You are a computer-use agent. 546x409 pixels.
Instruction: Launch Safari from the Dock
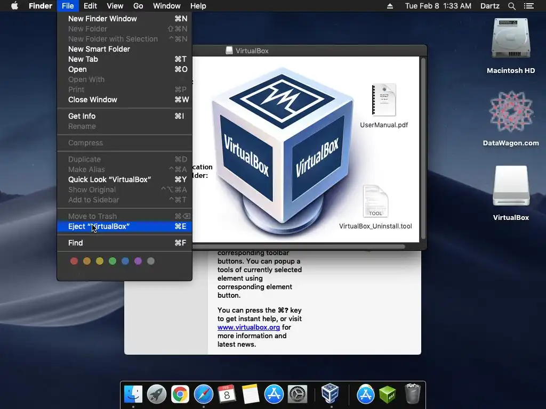click(203, 395)
